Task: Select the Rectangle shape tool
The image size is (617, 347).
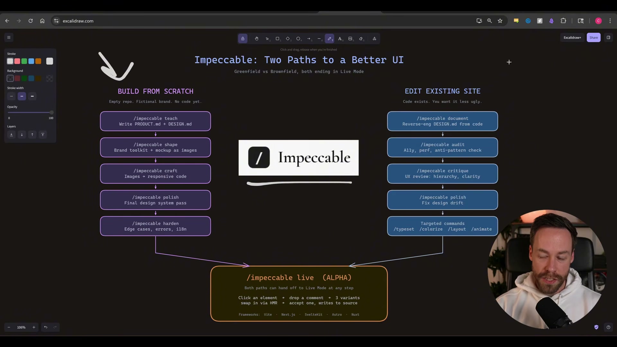Action: coord(278,39)
